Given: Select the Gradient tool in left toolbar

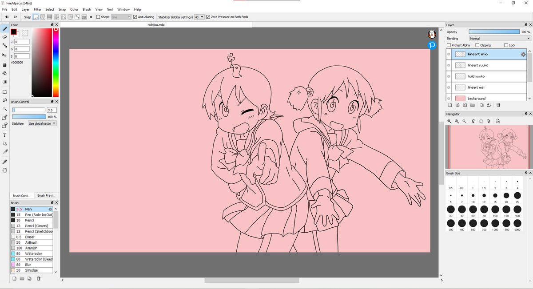Looking at the screenshot, I should 5,82.
